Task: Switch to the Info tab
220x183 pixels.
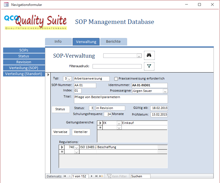Action: pyautogui.click(x=58, y=42)
